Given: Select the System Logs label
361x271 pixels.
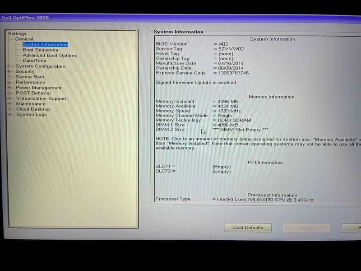Looking at the screenshot, I should 31,115.
